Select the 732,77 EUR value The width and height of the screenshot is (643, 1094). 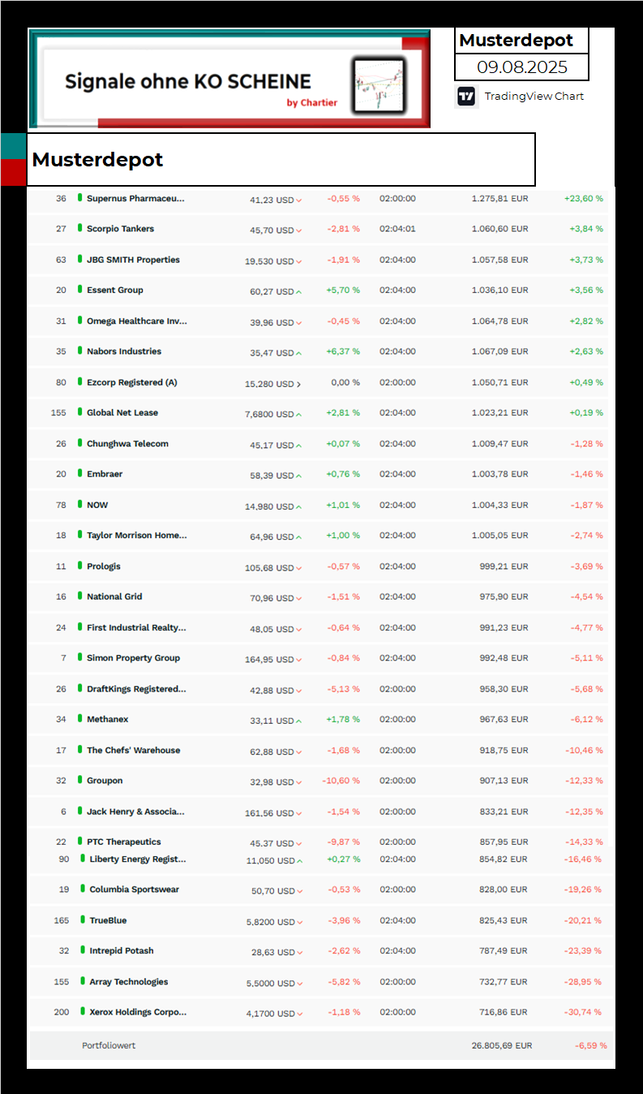pos(504,981)
